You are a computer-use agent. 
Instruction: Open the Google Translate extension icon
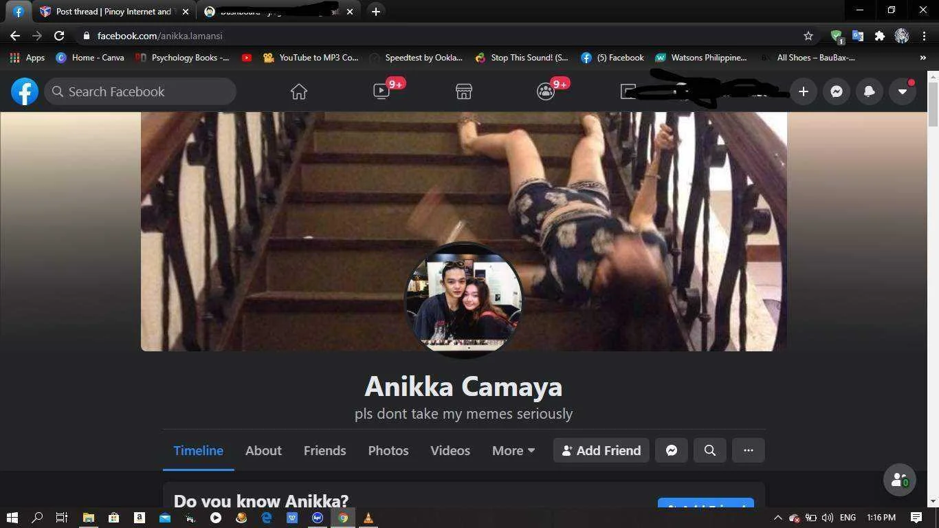click(x=858, y=36)
